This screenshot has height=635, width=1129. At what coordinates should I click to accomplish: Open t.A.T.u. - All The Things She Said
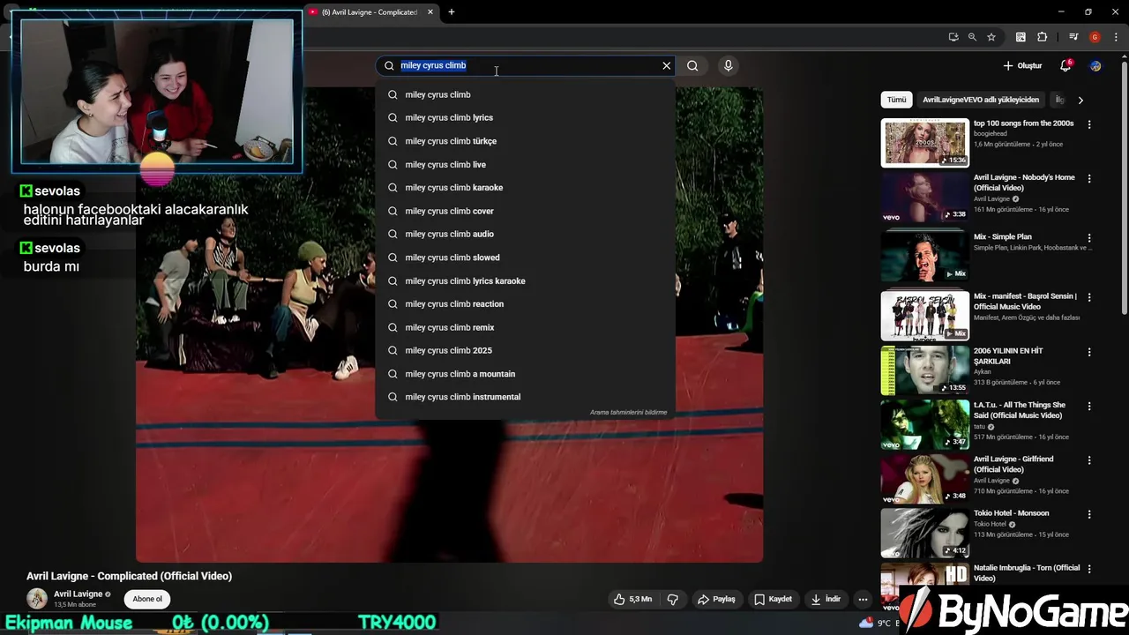pyautogui.click(x=1020, y=410)
